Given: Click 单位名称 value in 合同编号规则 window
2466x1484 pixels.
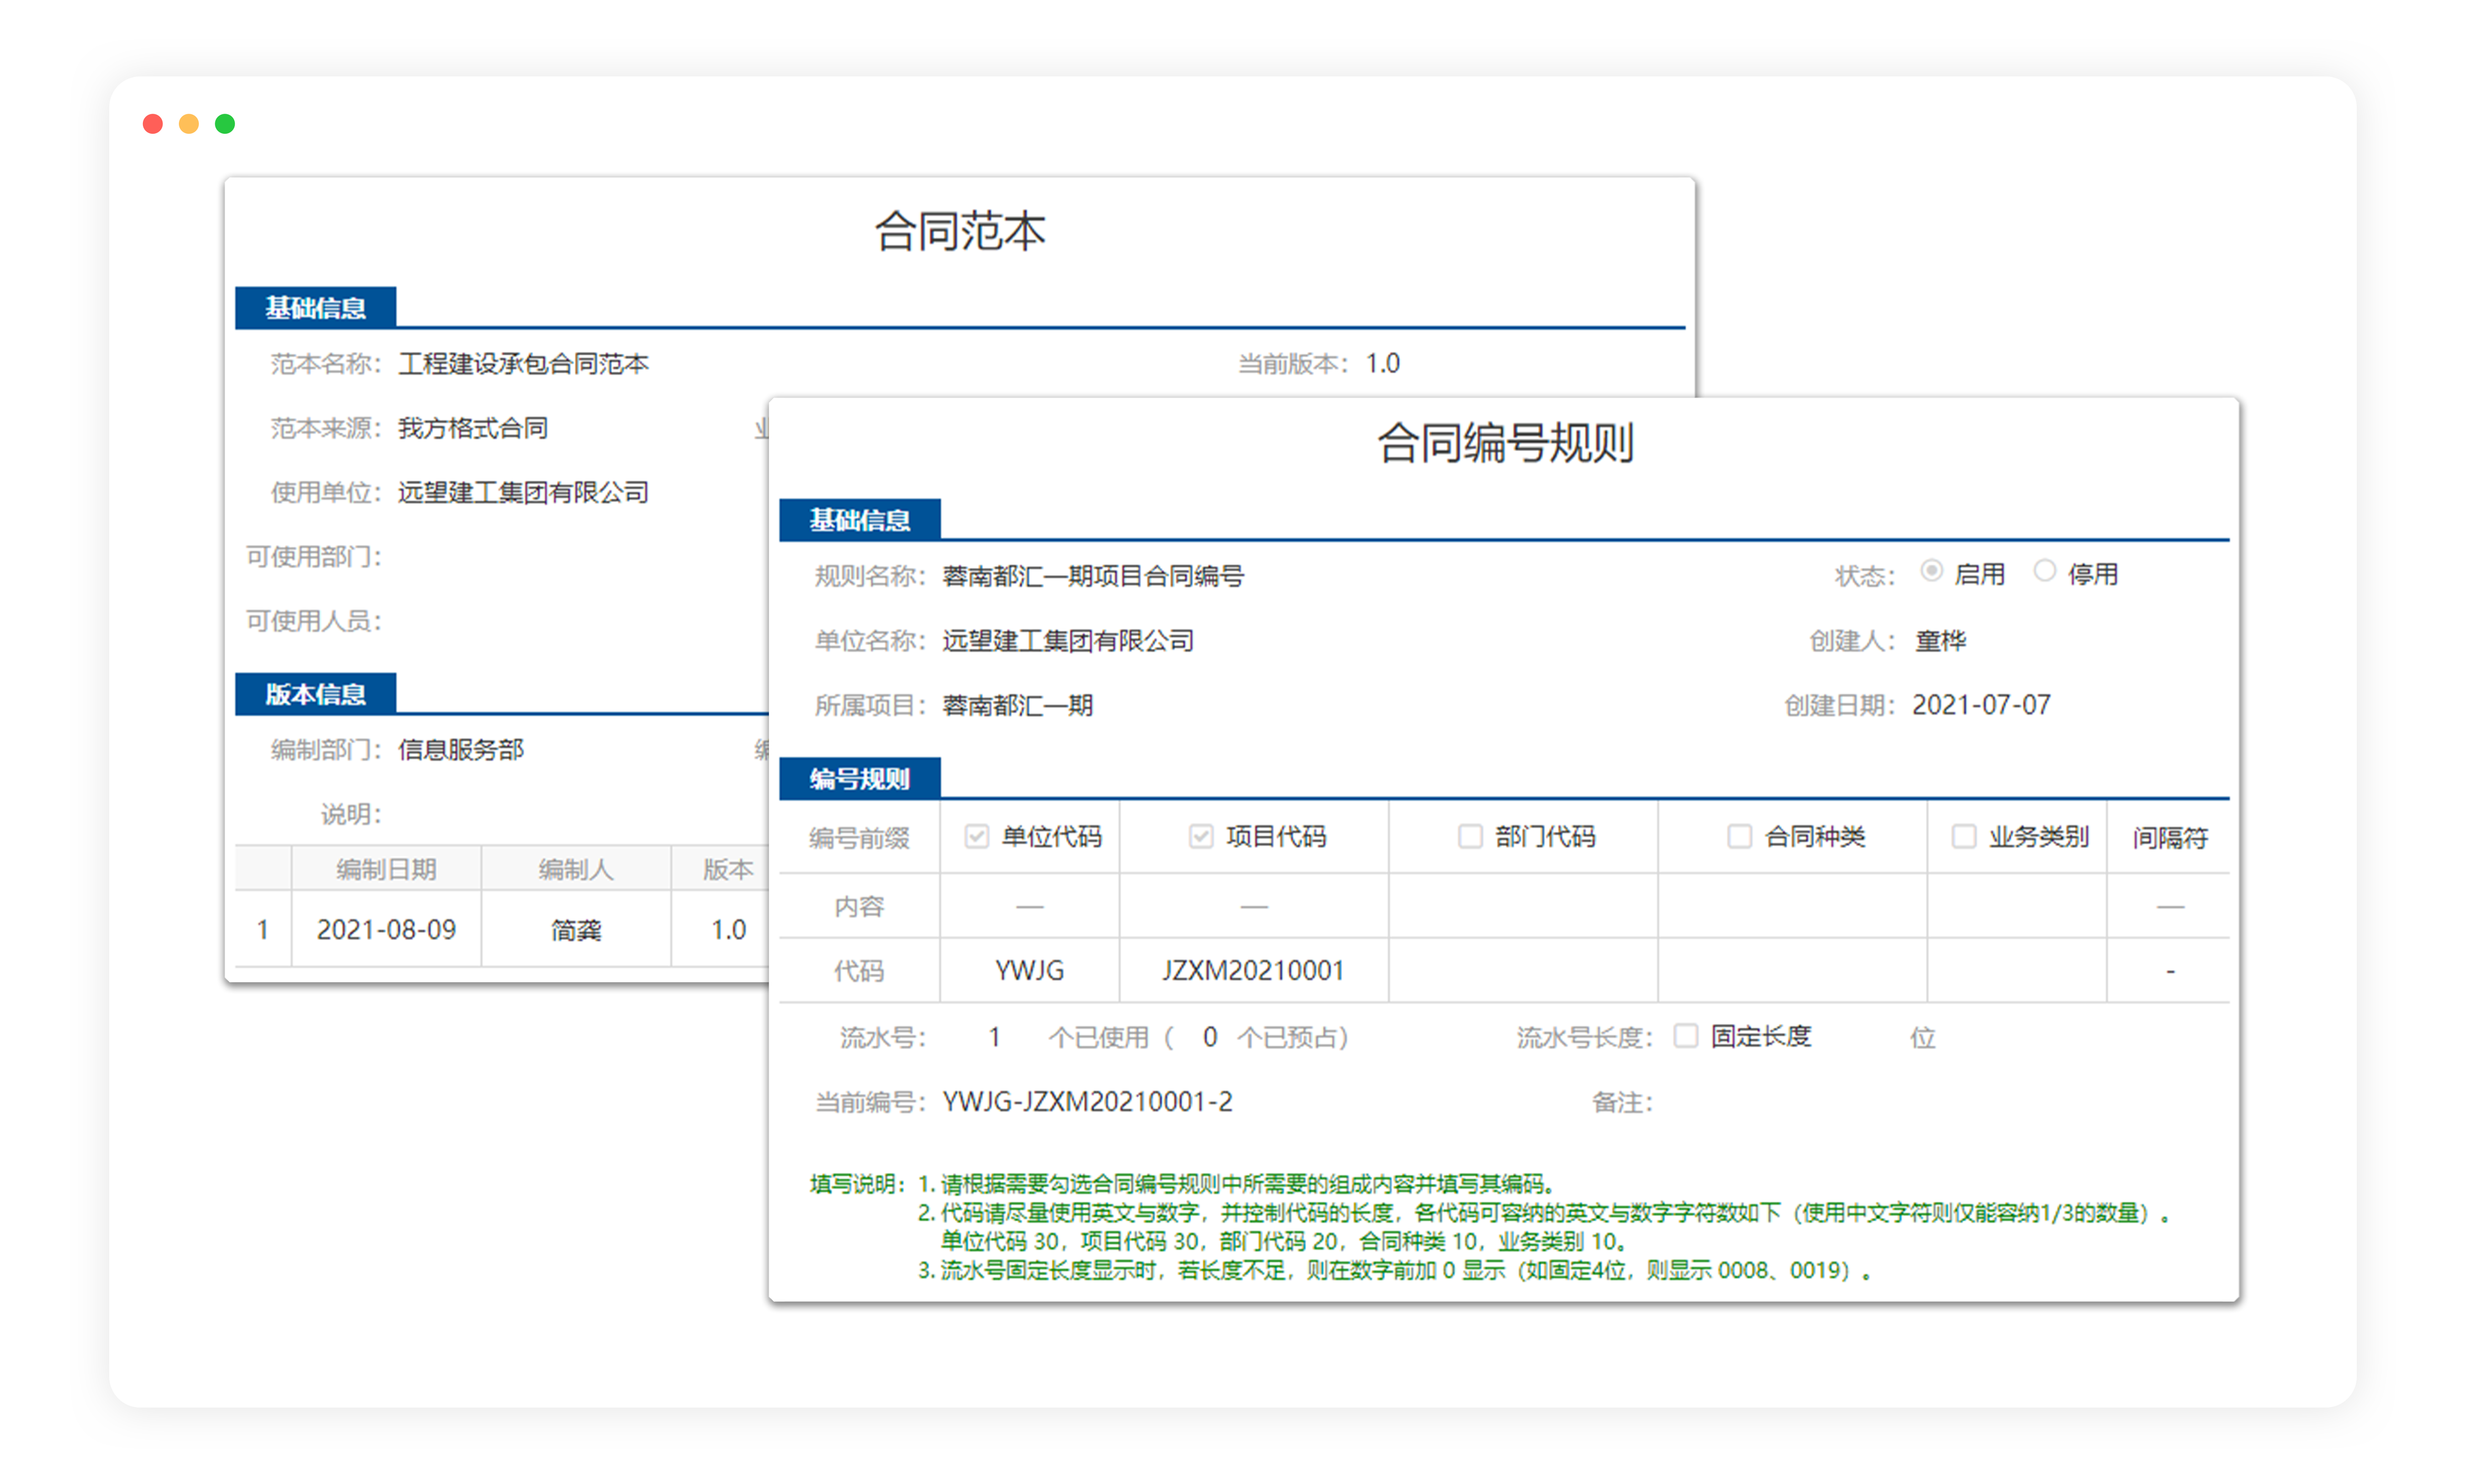Looking at the screenshot, I should click(1067, 641).
